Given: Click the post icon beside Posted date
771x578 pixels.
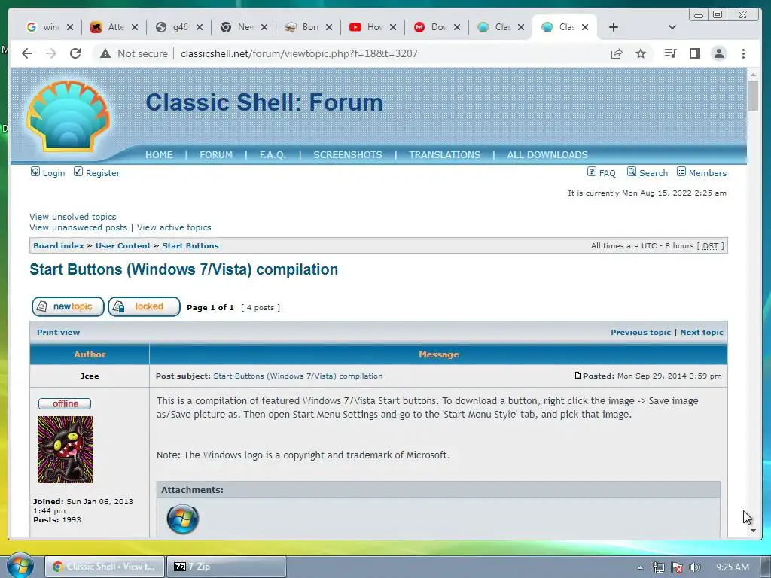Looking at the screenshot, I should pos(577,376).
